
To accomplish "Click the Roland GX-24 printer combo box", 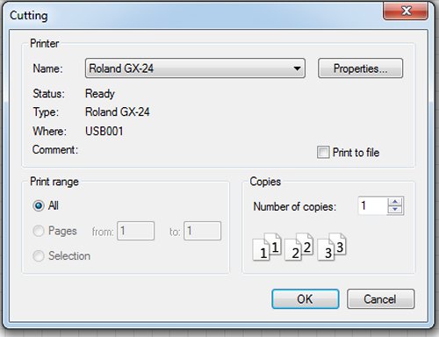I will coord(195,68).
